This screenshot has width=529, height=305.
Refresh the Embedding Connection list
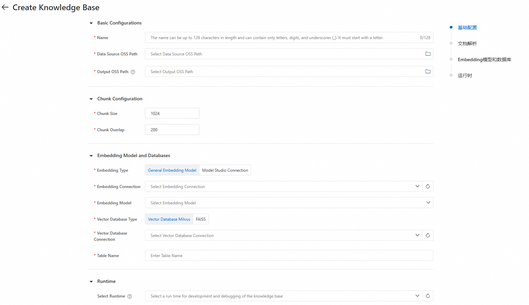click(x=428, y=186)
